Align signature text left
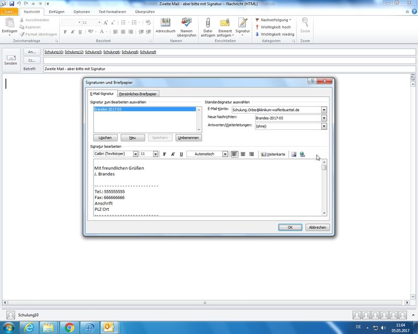This screenshot has height=334, width=418. (x=234, y=154)
